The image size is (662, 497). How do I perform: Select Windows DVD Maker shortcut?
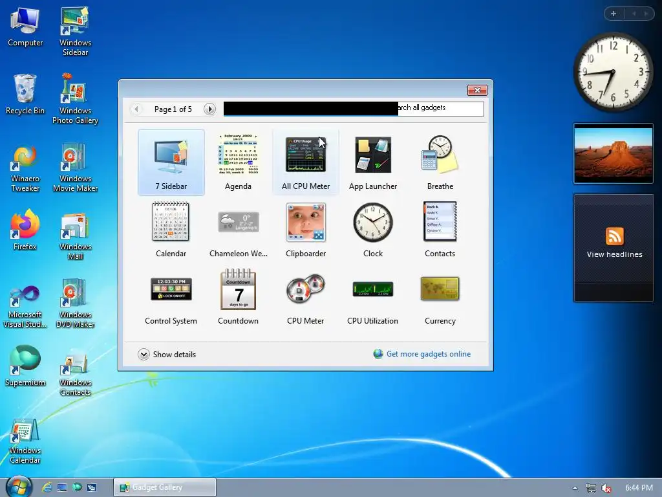75,304
